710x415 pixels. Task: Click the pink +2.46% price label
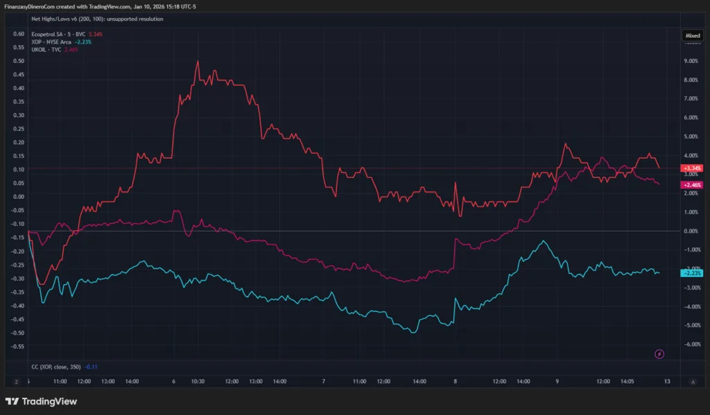[x=692, y=185]
